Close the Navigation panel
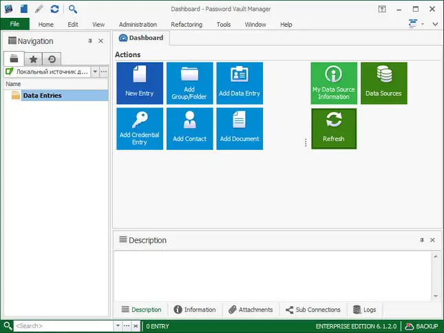Screen dimensions: 444x333 tap(101, 41)
